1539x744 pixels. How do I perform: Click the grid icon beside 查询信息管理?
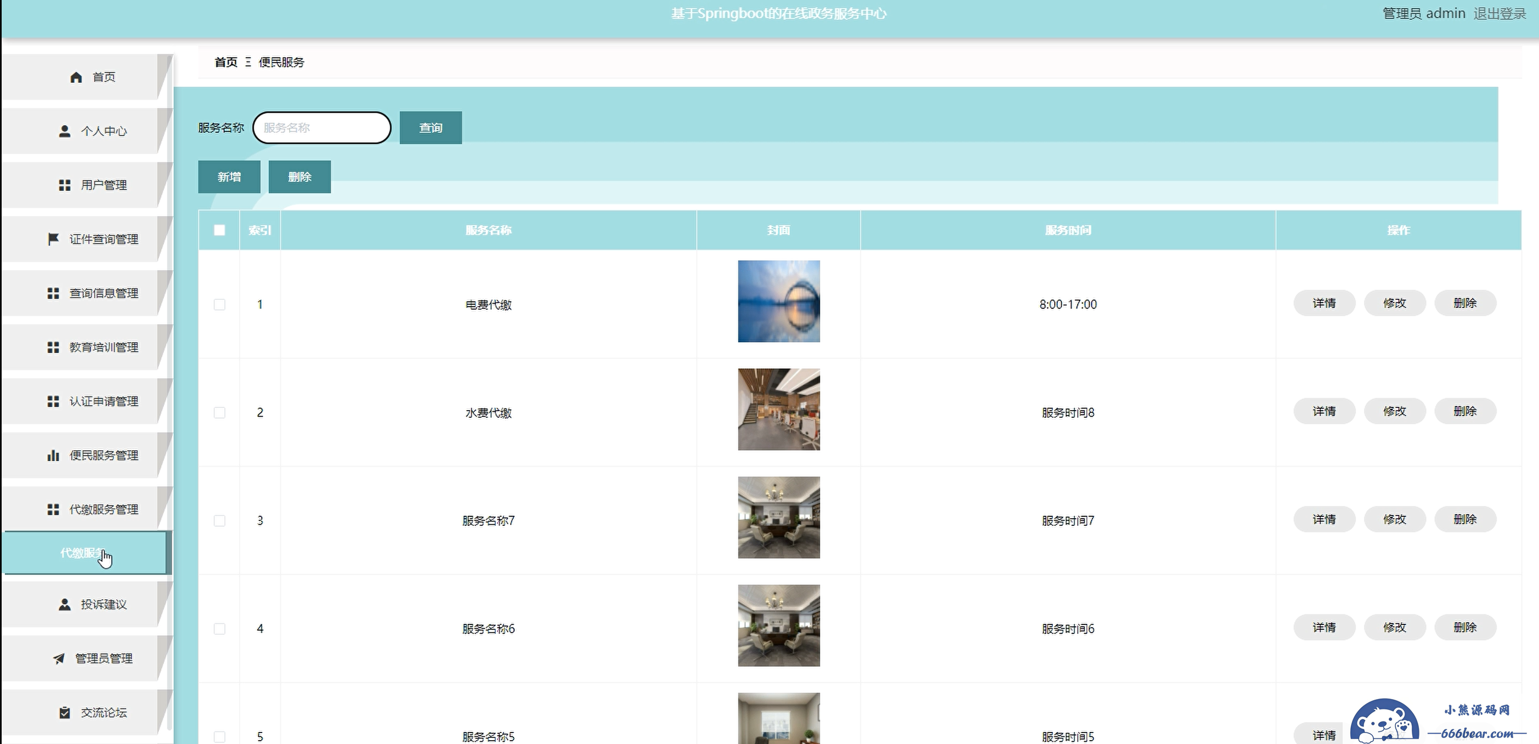[x=53, y=293]
